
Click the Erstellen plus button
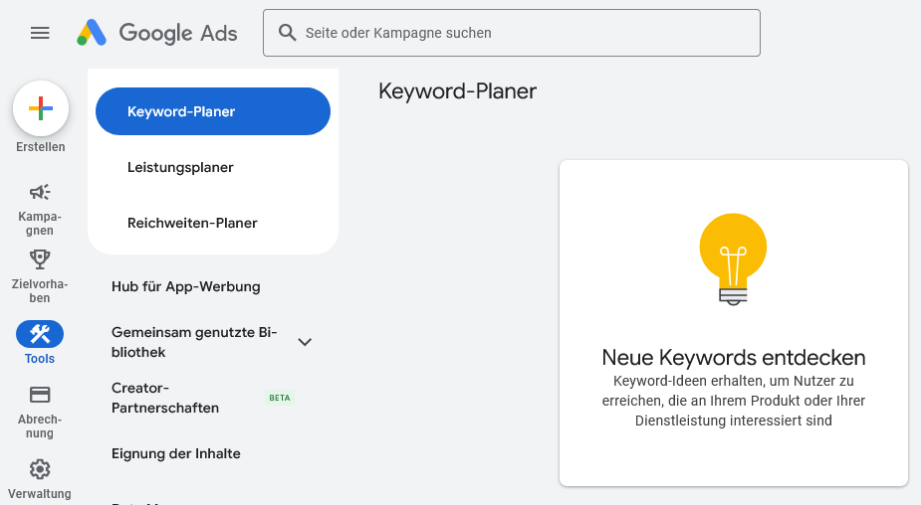coord(41,109)
